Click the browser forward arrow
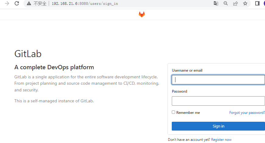 pyautogui.click(x=7, y=3)
